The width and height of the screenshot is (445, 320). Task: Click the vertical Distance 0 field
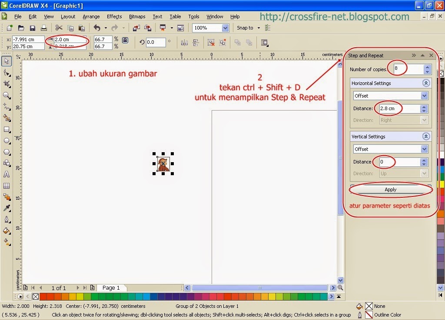[x=399, y=162]
